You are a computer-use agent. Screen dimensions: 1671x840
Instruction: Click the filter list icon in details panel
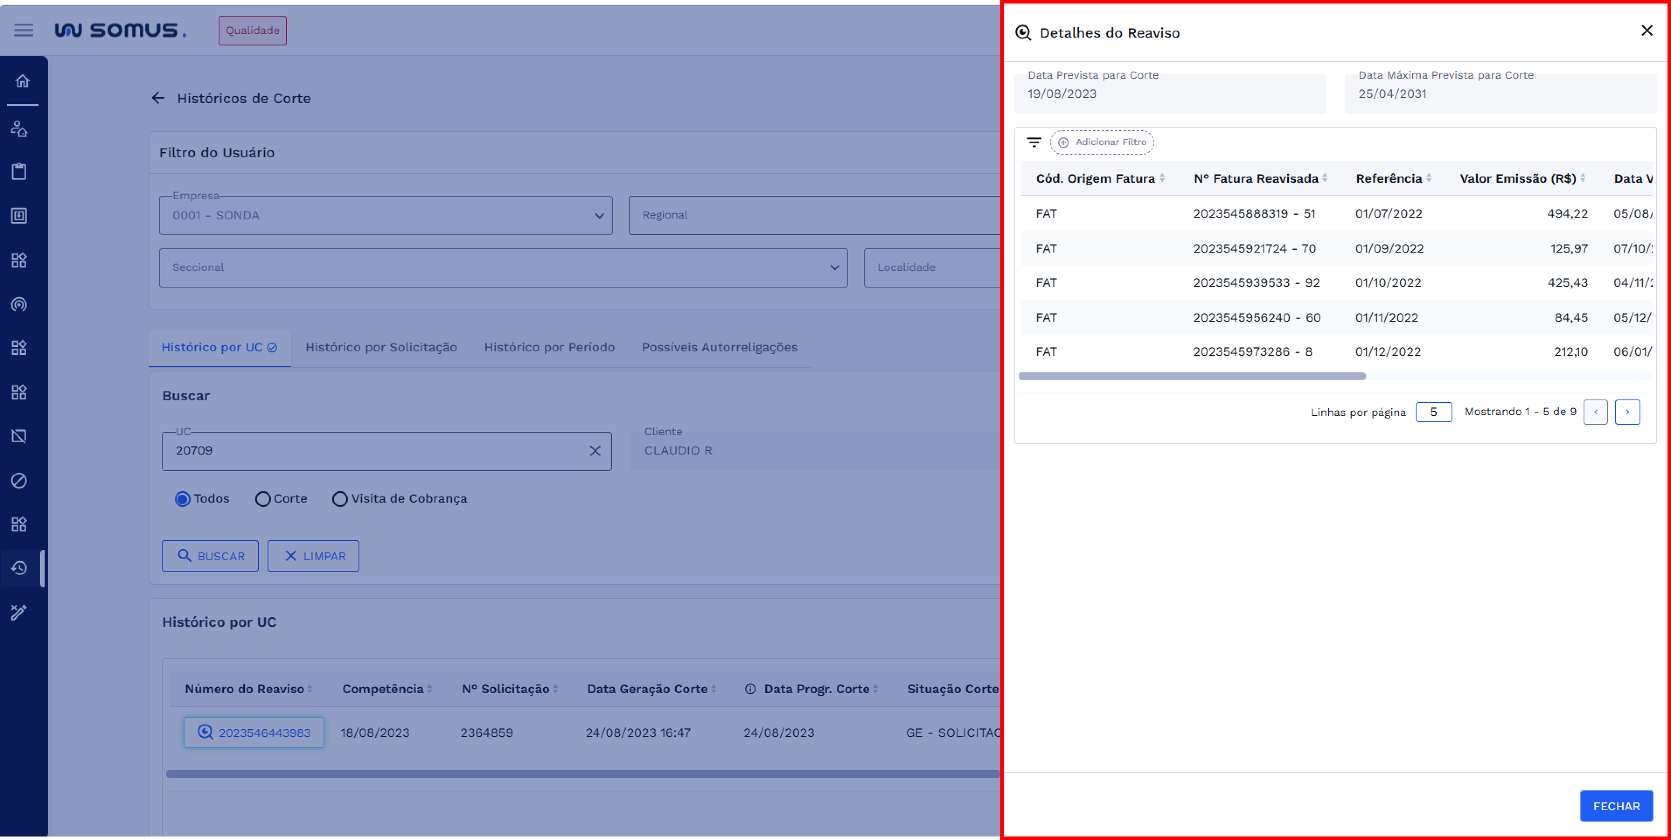point(1034,142)
